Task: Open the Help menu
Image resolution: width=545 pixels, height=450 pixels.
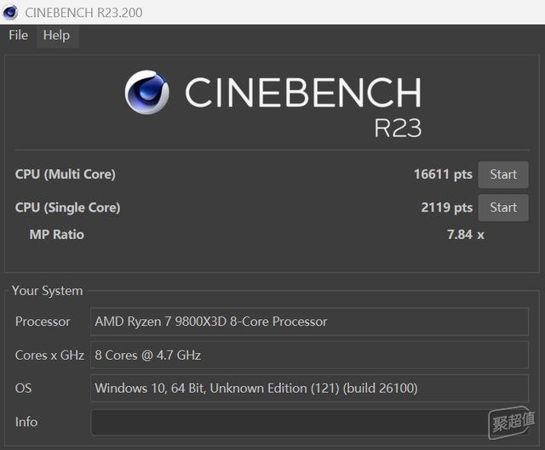Action: coord(57,36)
